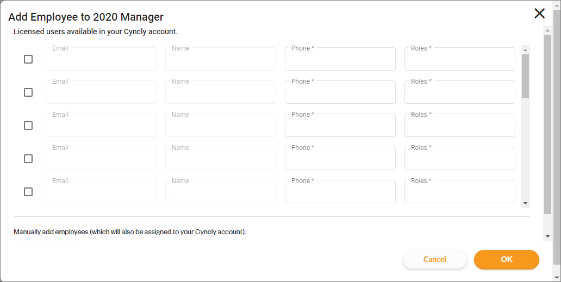The image size is (561, 282).
Task: Open the Roles field in the fifth row
Action: [x=460, y=192]
